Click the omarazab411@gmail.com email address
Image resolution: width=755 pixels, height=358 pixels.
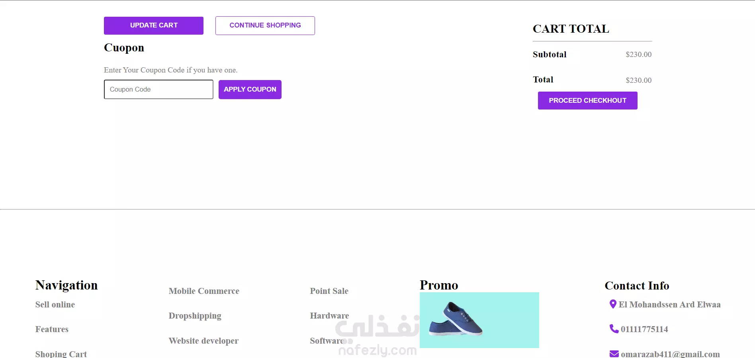(670, 354)
